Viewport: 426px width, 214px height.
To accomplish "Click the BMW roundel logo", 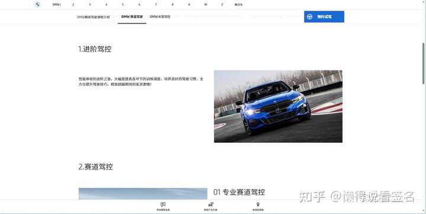I will coord(37,4).
